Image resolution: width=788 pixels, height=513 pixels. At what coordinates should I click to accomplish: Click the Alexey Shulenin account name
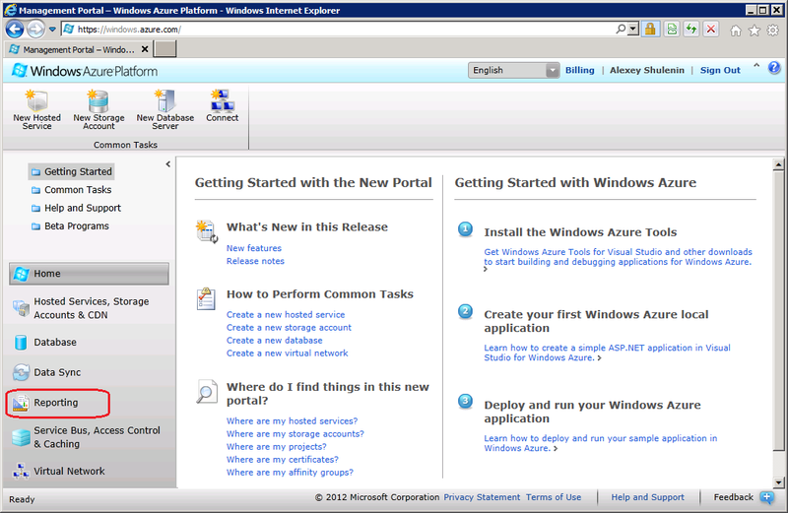(x=647, y=70)
